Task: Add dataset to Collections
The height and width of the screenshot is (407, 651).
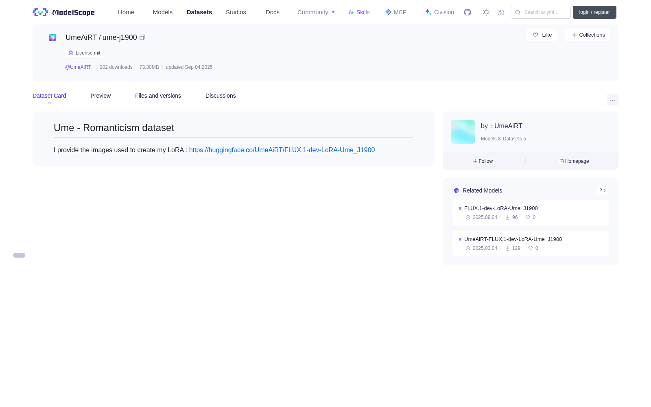Action: (588, 35)
